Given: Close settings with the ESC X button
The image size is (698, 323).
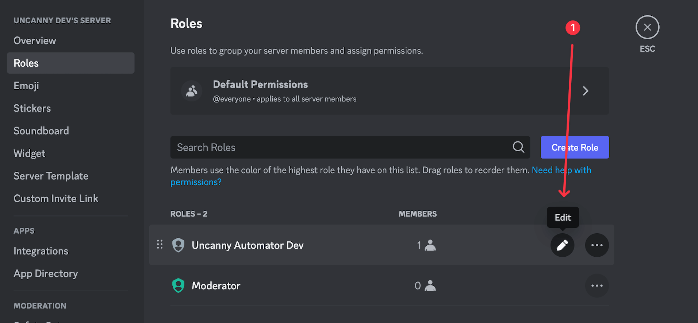Looking at the screenshot, I should (x=647, y=27).
